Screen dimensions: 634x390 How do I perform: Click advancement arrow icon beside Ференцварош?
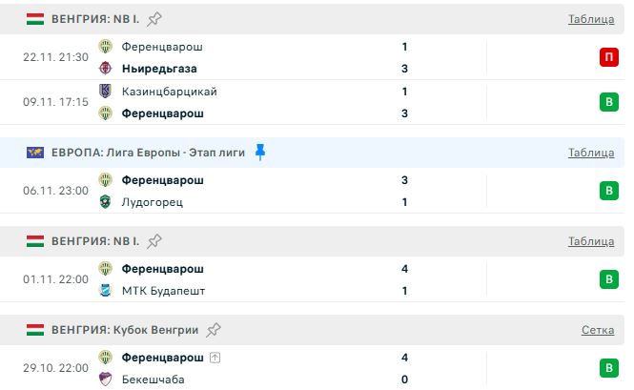click(215, 358)
